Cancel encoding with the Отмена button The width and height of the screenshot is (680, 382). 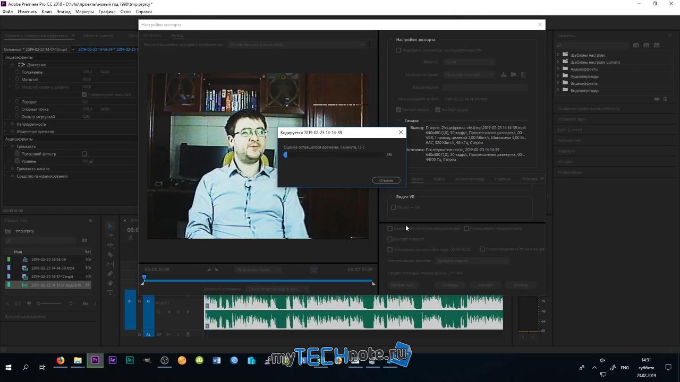tap(386, 180)
